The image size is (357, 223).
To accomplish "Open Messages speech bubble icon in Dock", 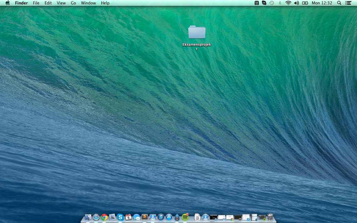I will 136,217.
